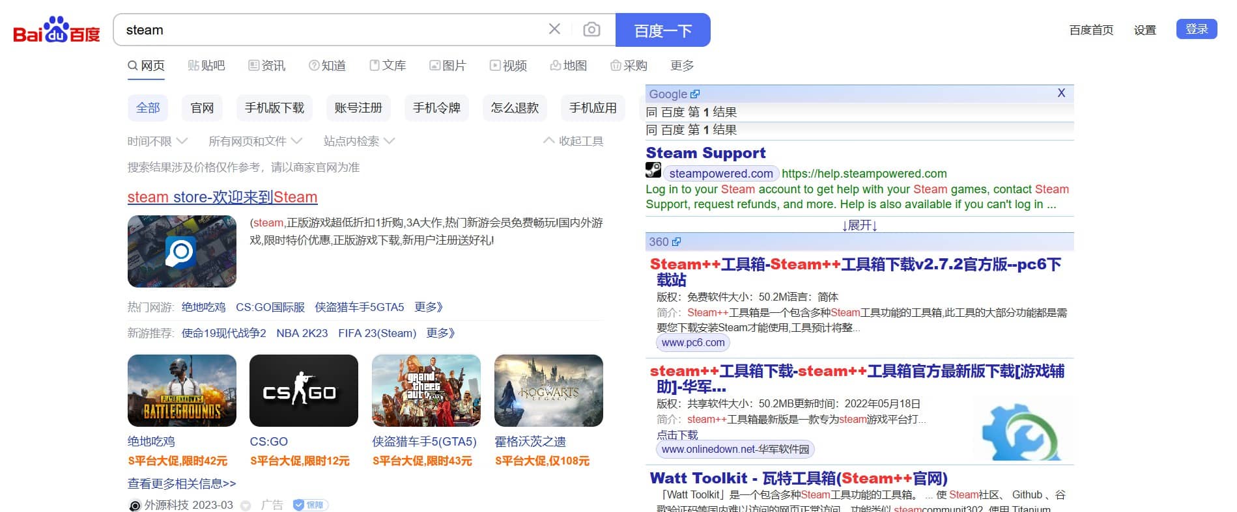Expand the 站点内检索 dropdown
Image resolution: width=1237 pixels, height=512 pixels.
coord(359,141)
